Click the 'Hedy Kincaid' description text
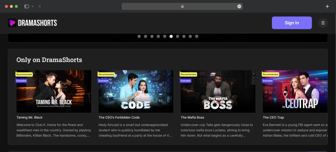Image resolution: width=336 pixels, height=152 pixels. point(135,130)
